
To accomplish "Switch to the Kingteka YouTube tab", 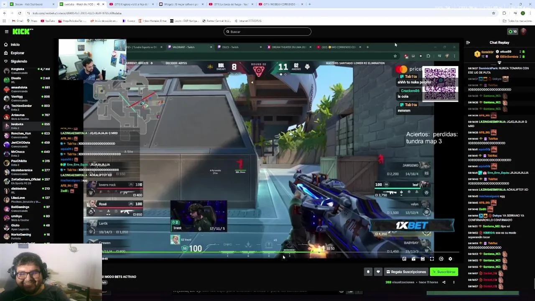I will point(132,4).
